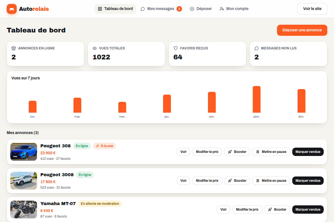Image resolution: width=334 pixels, height=222 pixels.
Task: Click Modifier le prix for Peugeot 308
Action: click(207, 152)
